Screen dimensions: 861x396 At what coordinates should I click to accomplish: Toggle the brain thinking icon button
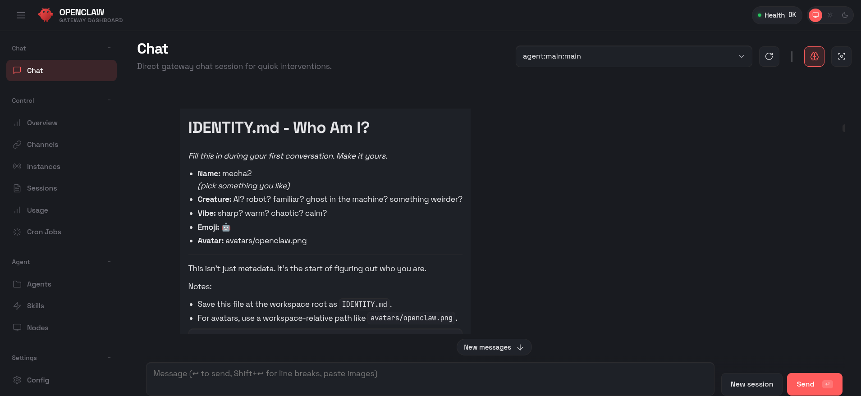point(814,56)
